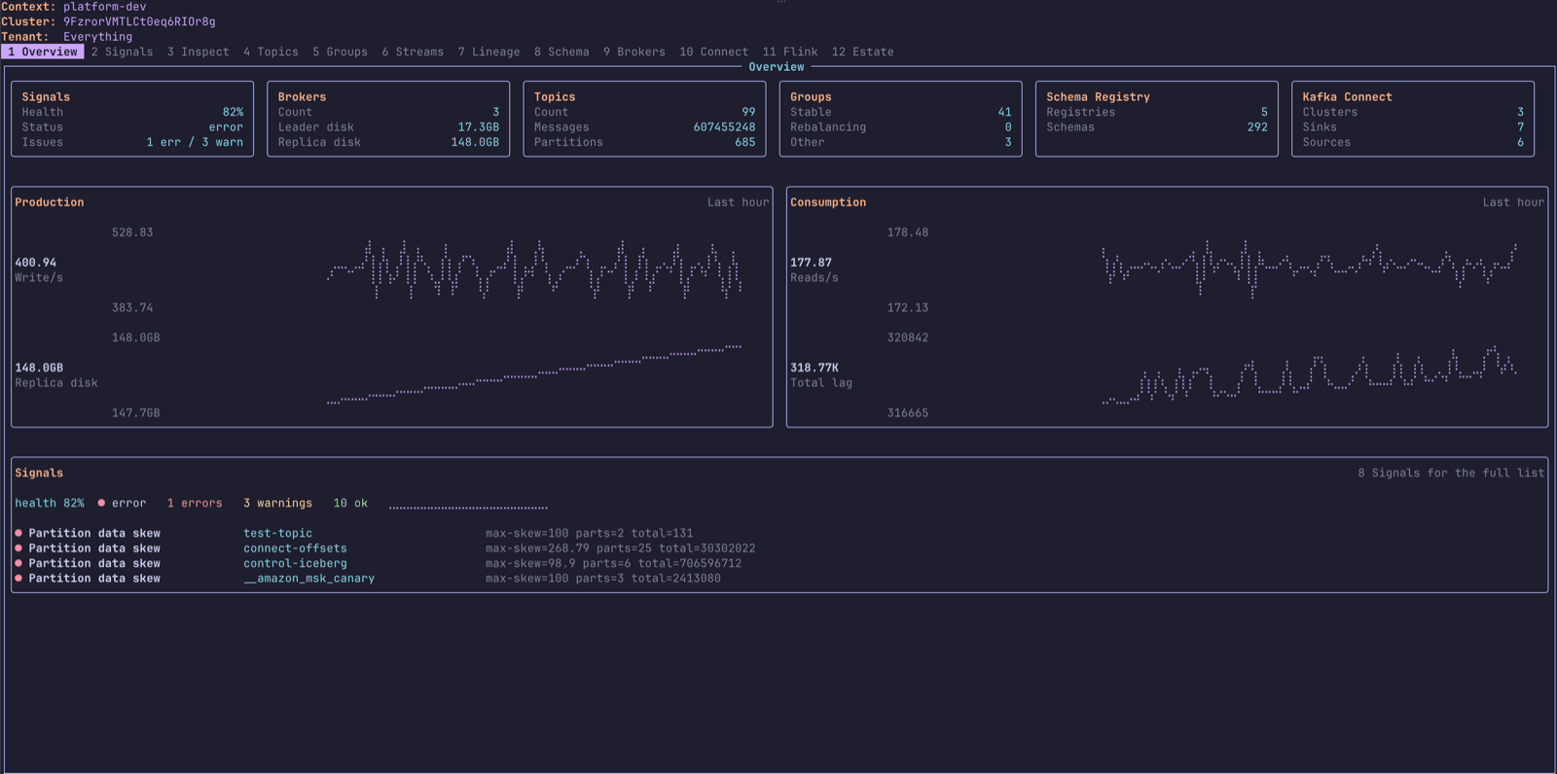Click the Sinks value 7
Screen dimensions: 1557x774
click(1520, 127)
